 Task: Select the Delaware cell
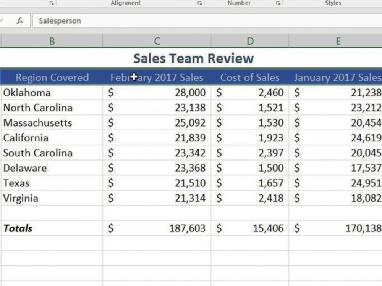[x=52, y=168]
